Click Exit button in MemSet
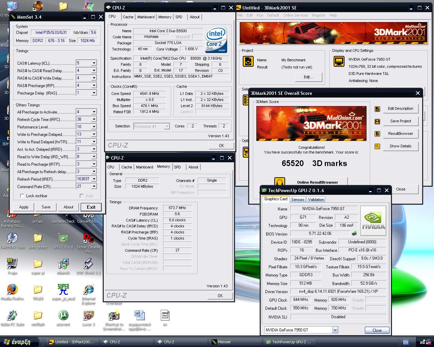The height and width of the screenshot is (347, 434). point(91,207)
